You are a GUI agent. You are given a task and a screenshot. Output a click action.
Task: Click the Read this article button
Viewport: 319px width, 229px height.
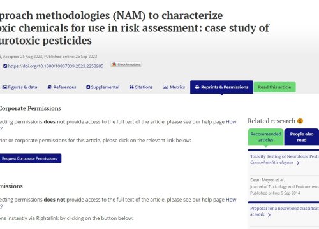274,87
